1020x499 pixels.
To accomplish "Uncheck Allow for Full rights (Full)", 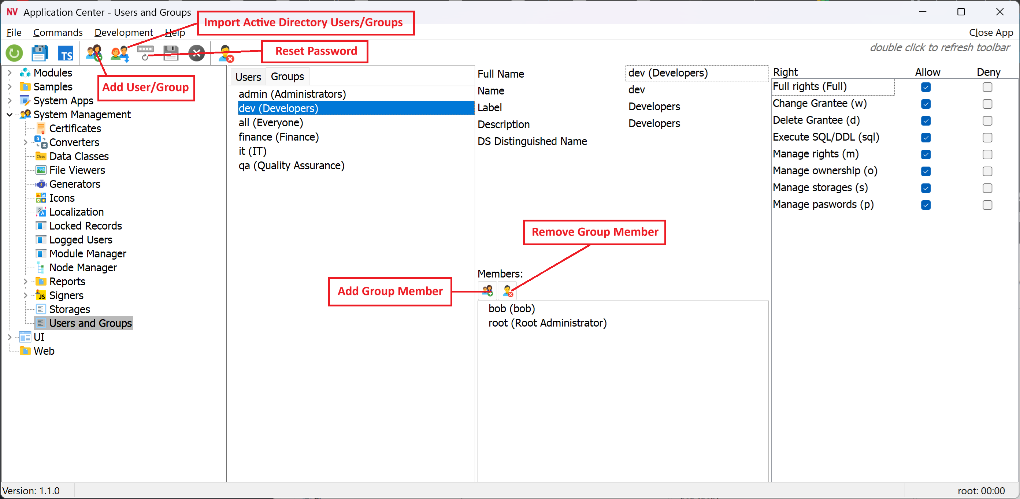I will (x=926, y=87).
